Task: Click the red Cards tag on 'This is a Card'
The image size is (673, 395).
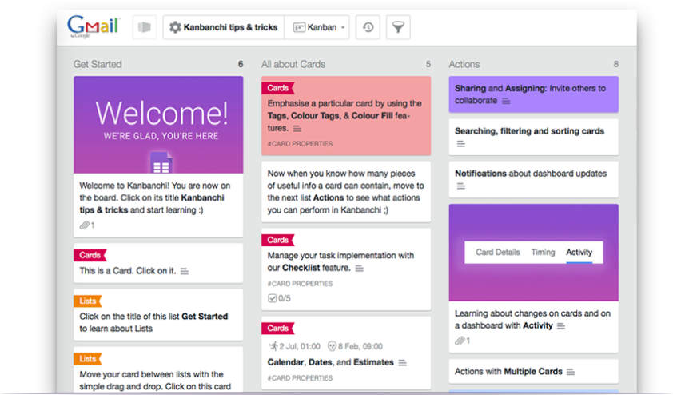Action: coord(90,255)
